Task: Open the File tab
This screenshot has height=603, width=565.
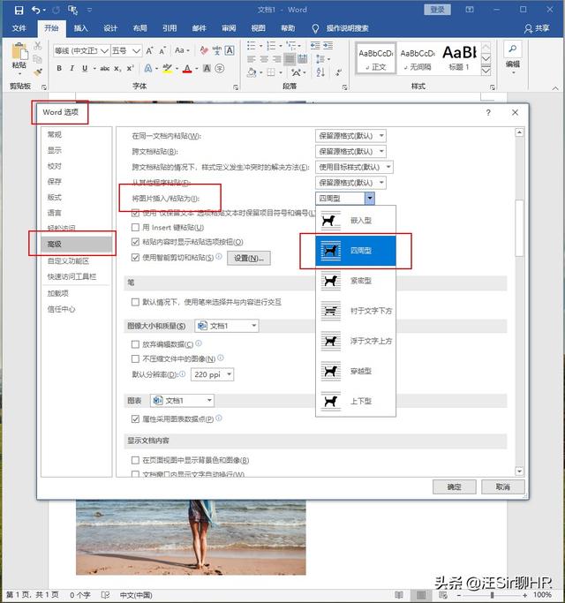Action: (19, 28)
